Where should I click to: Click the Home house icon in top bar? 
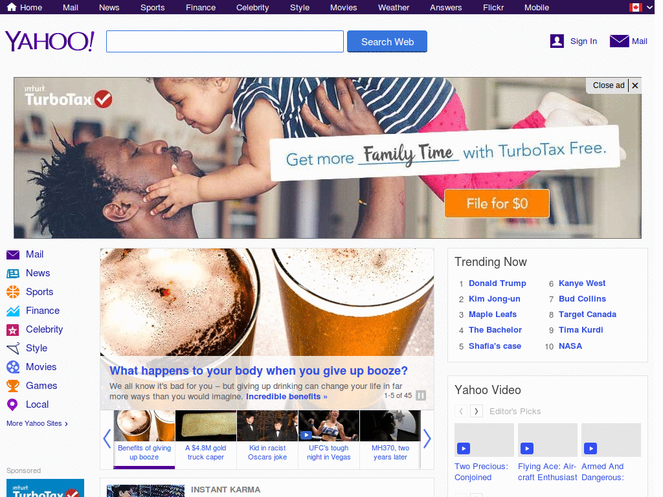12,7
